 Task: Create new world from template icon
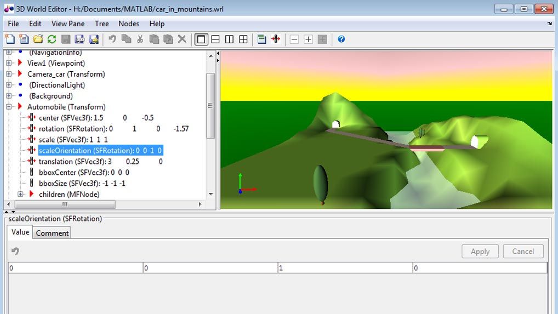pos(24,39)
